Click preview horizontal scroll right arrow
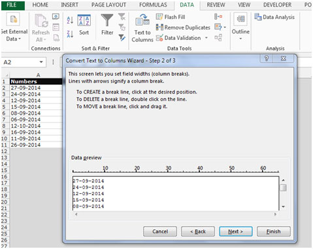 275,214
